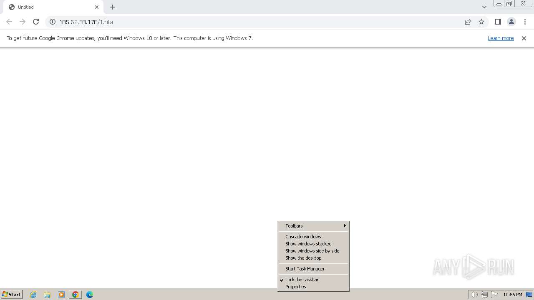Select Start Task Manager
534x300 pixels.
313,269
